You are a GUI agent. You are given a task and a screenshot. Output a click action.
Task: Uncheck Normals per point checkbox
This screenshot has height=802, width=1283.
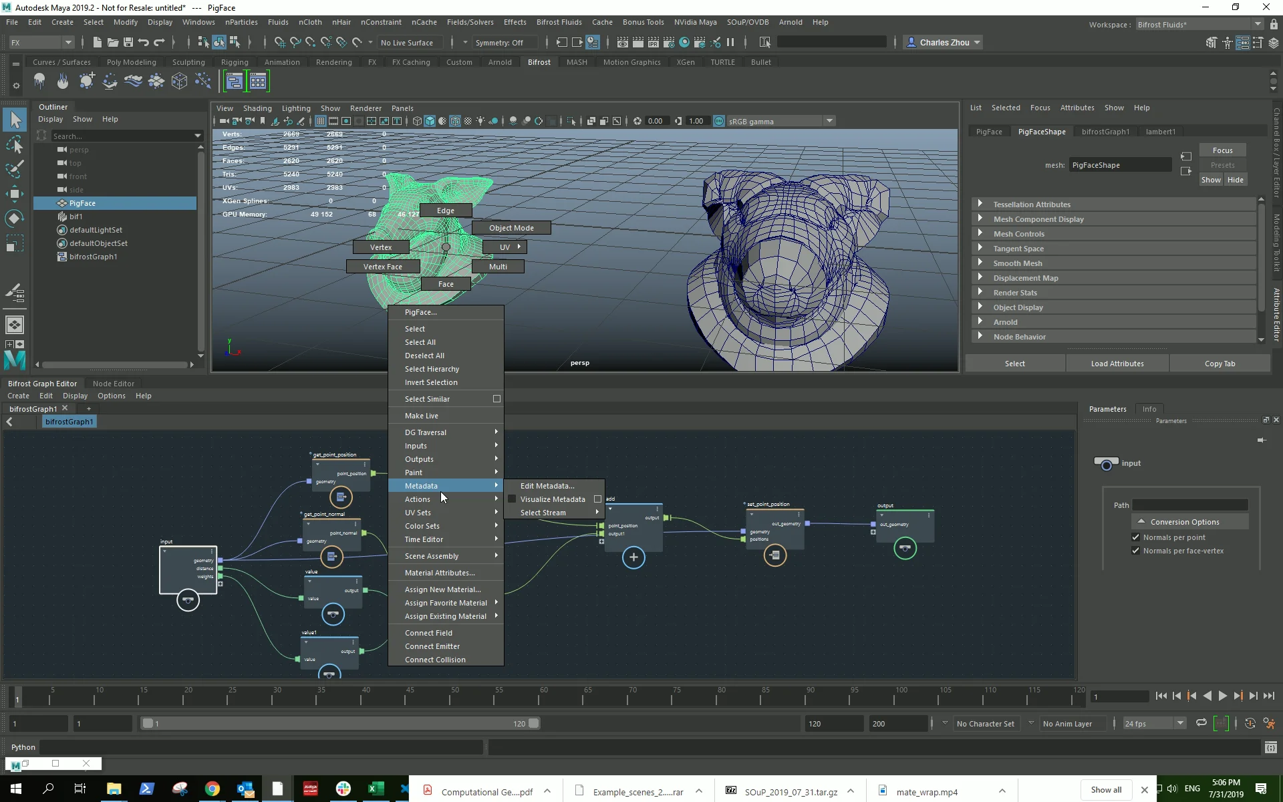click(x=1135, y=537)
